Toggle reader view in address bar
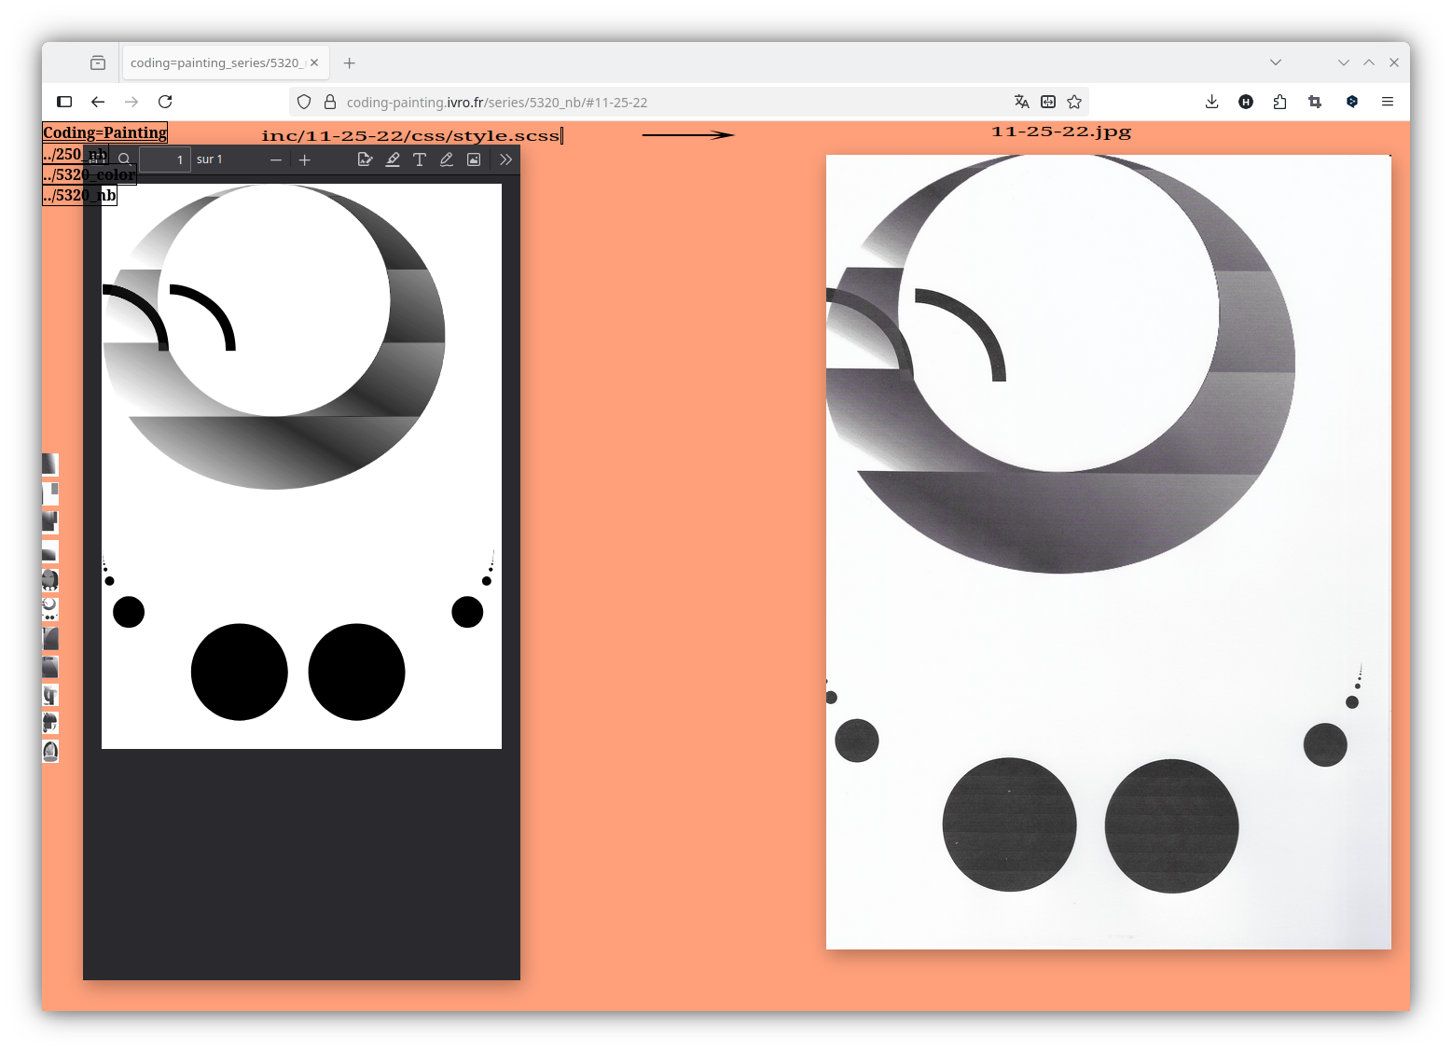 [x=1048, y=102]
